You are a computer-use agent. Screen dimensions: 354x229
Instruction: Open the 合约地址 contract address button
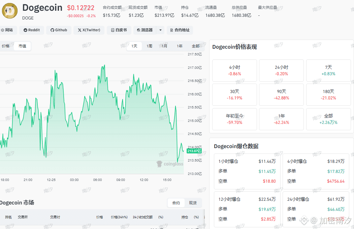point(180,30)
